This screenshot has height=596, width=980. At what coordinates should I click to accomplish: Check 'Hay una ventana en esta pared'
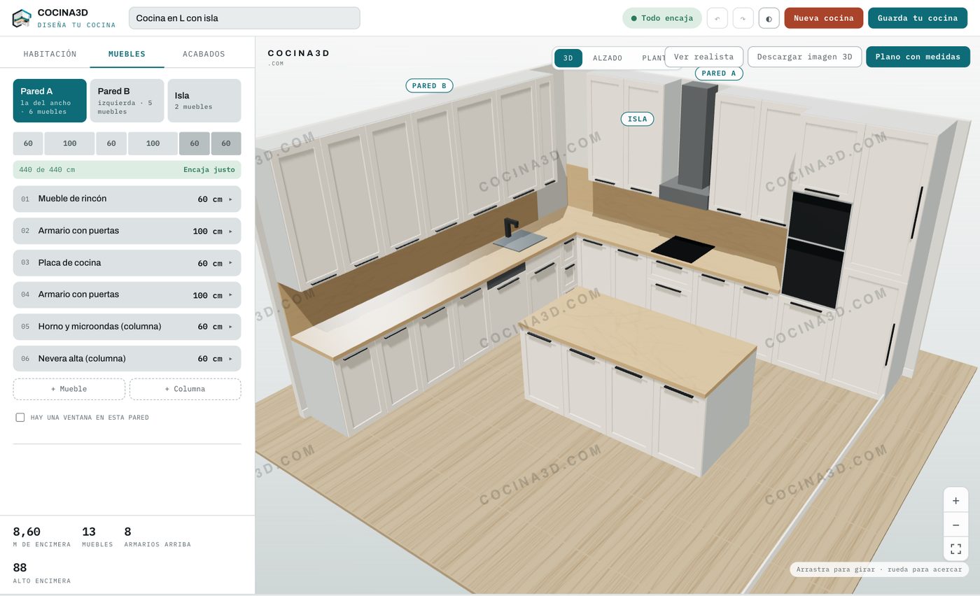pyautogui.click(x=20, y=418)
